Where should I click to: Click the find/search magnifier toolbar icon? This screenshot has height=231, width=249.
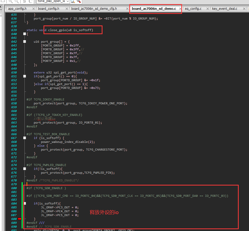pyautogui.click(x=73, y=2)
